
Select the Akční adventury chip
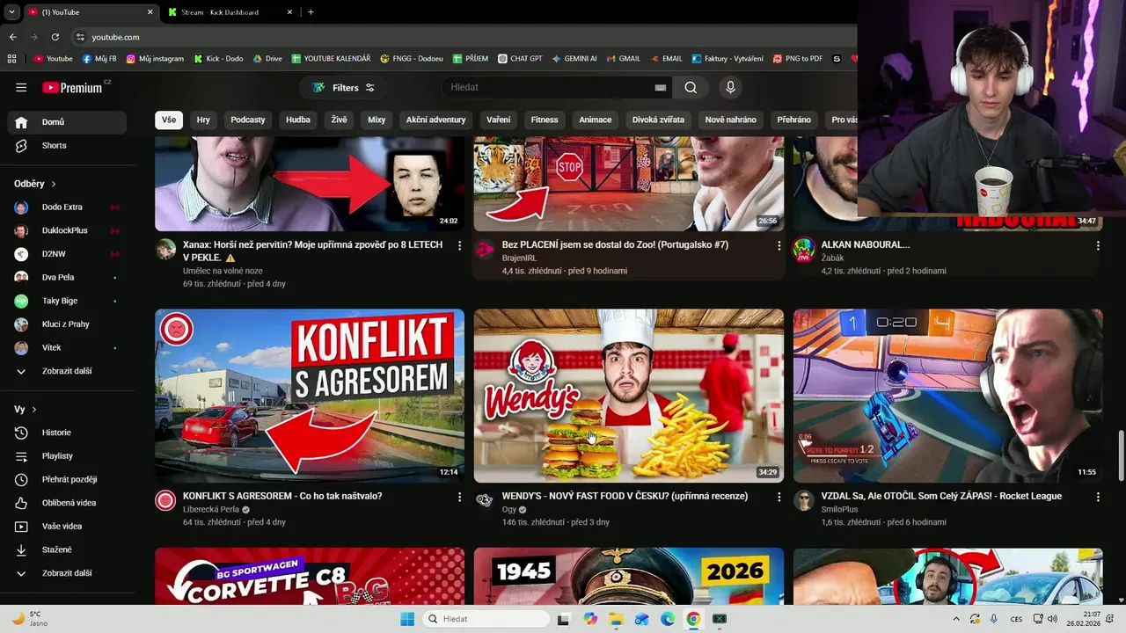click(x=435, y=120)
